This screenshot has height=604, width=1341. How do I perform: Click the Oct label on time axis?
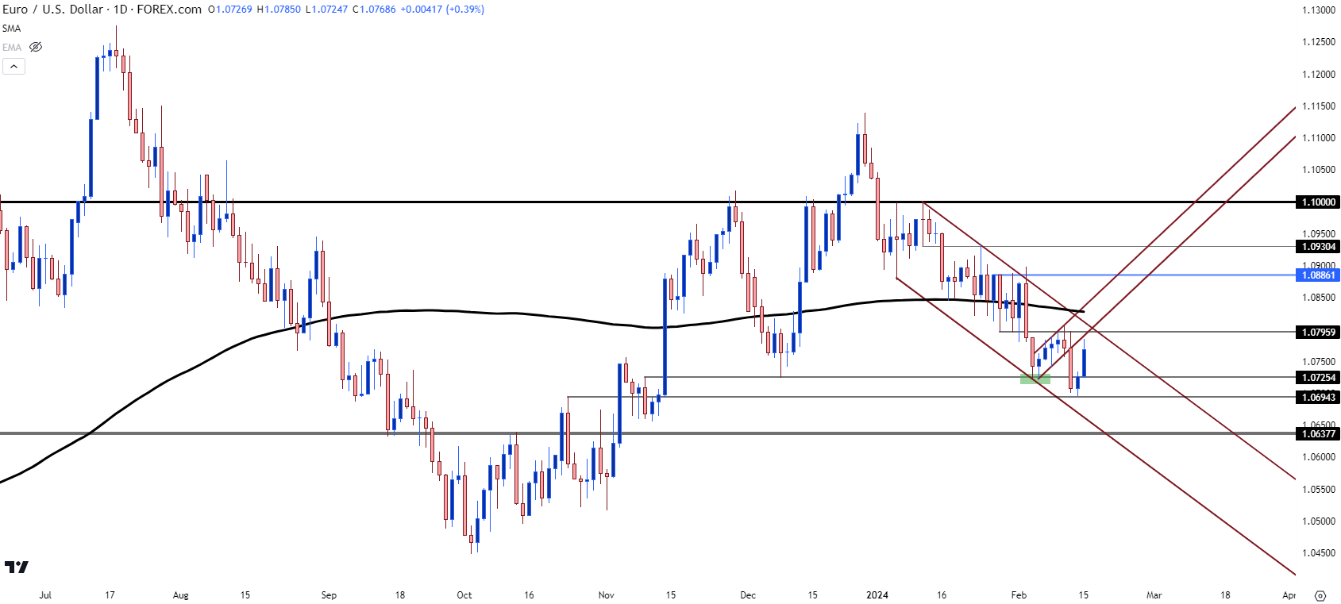464,595
